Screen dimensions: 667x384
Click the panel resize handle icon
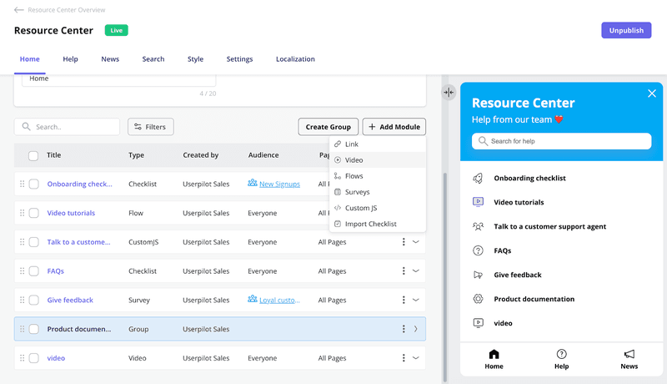click(449, 93)
